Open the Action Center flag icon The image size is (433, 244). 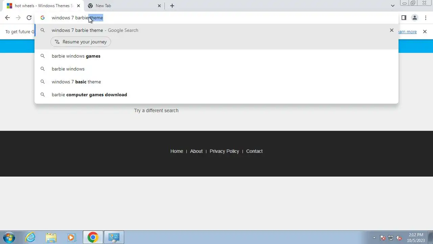(x=383, y=238)
